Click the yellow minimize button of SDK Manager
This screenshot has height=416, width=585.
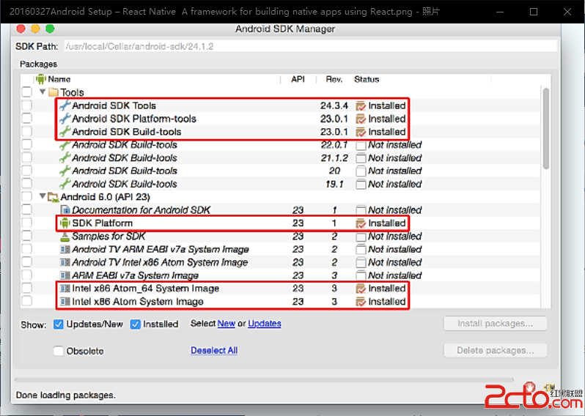(35, 29)
